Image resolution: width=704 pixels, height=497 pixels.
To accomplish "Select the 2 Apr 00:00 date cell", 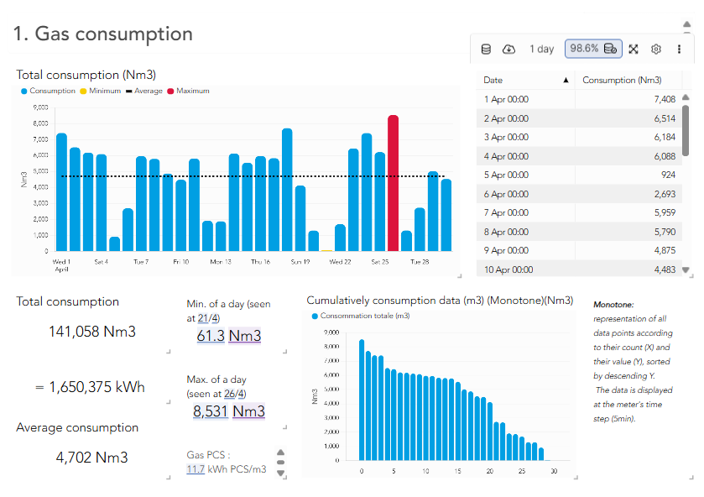I will tap(506, 118).
